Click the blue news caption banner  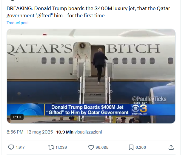[87, 110]
